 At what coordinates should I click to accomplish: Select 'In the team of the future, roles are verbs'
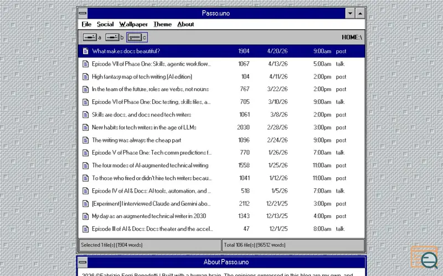click(150, 89)
